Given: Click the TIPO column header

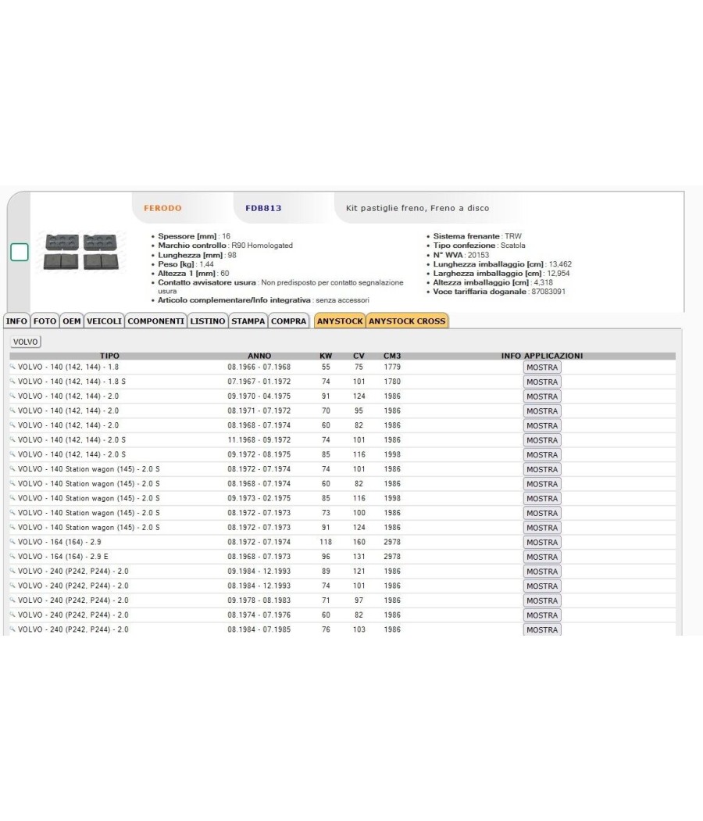Looking at the screenshot, I should (109, 356).
